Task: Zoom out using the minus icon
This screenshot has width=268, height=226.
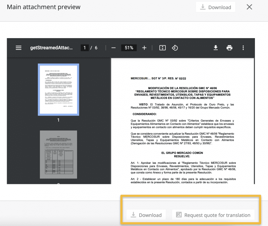Action: click(114, 48)
